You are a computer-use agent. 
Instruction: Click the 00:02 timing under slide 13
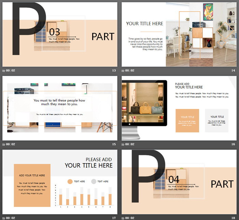[x=11, y=70]
